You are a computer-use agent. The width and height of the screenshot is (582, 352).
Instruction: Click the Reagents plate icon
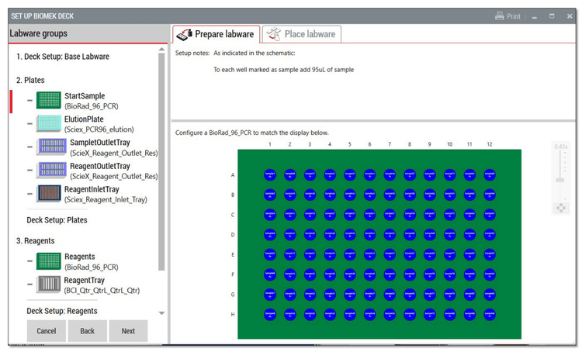49,261
